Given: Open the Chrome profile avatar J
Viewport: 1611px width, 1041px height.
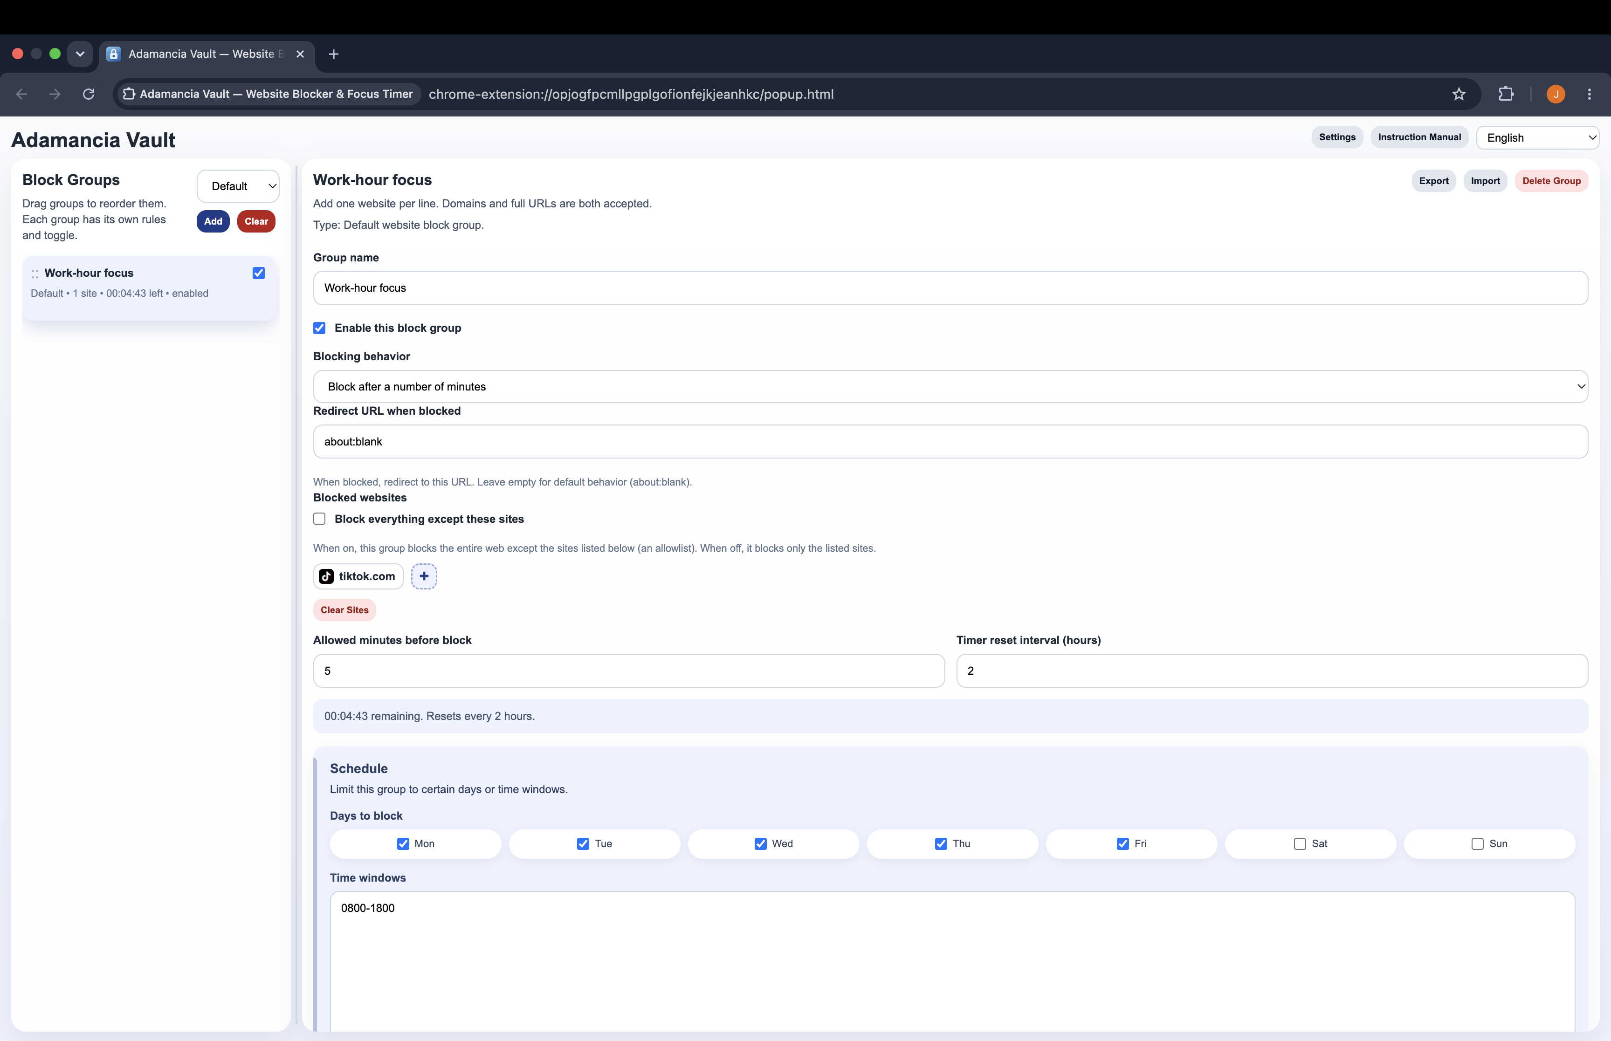Looking at the screenshot, I should pyautogui.click(x=1556, y=94).
